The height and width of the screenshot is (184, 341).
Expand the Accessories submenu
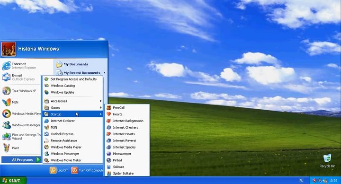(x=72, y=101)
